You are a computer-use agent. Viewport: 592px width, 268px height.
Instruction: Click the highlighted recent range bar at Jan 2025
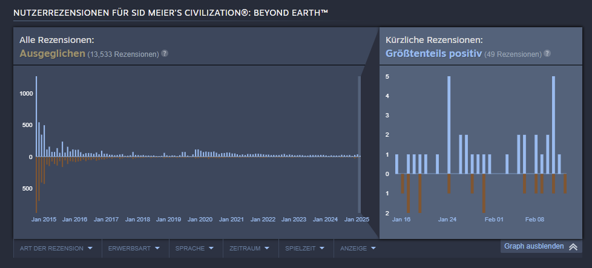(360, 145)
